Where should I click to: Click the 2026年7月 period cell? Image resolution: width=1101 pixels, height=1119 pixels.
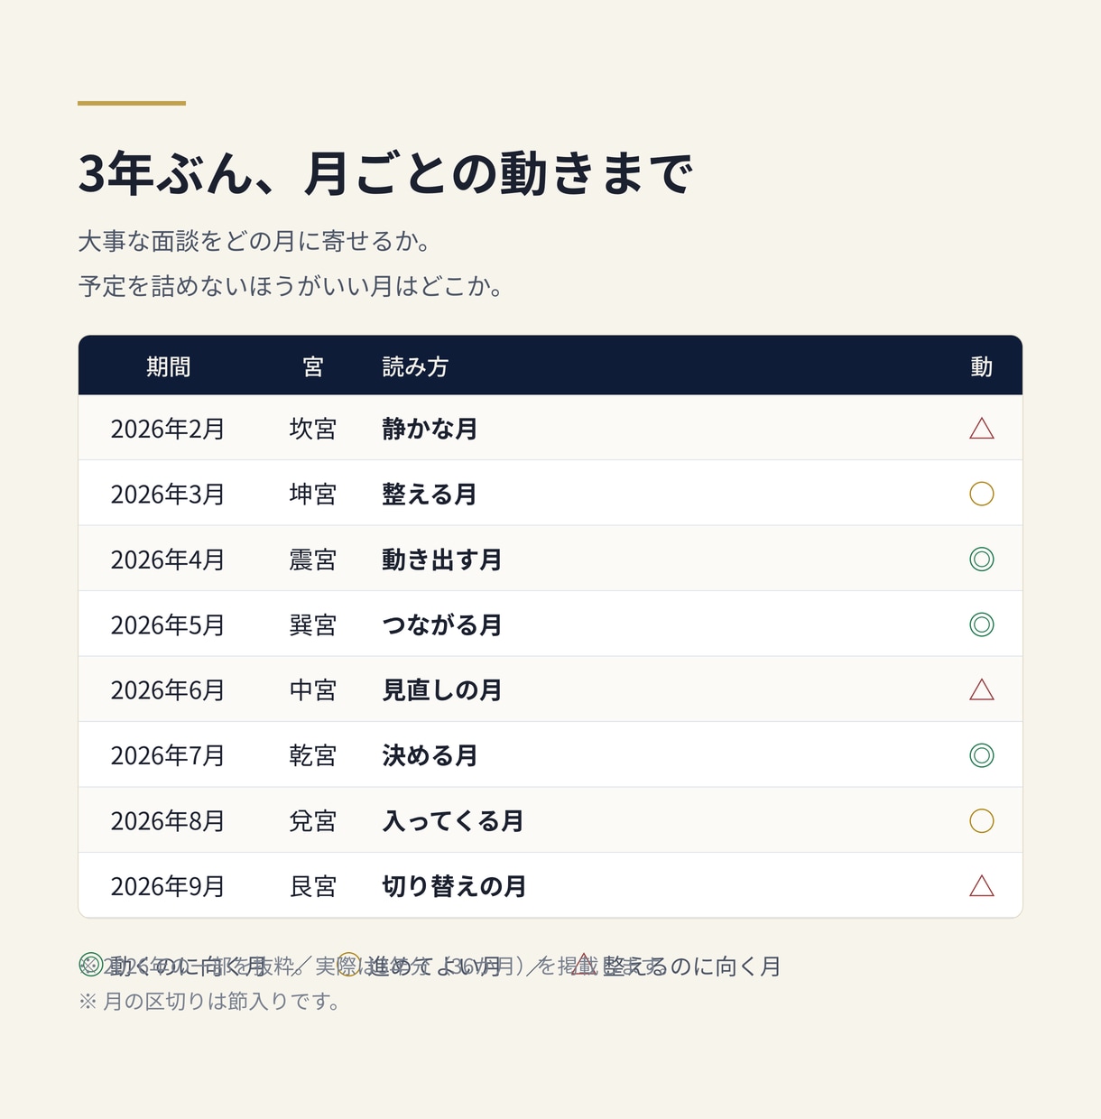pyautogui.click(x=168, y=755)
